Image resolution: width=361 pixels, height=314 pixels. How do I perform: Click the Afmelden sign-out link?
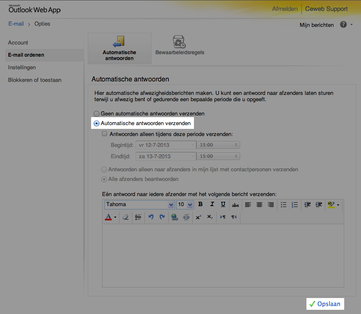point(285,9)
